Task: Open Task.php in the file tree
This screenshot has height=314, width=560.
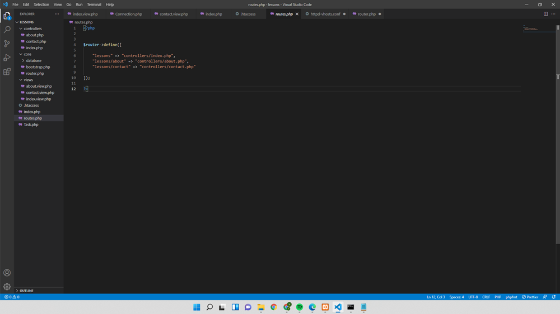Action: (x=31, y=125)
